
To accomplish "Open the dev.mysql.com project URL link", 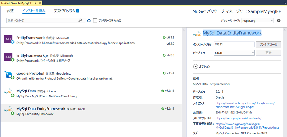I will (239, 118).
